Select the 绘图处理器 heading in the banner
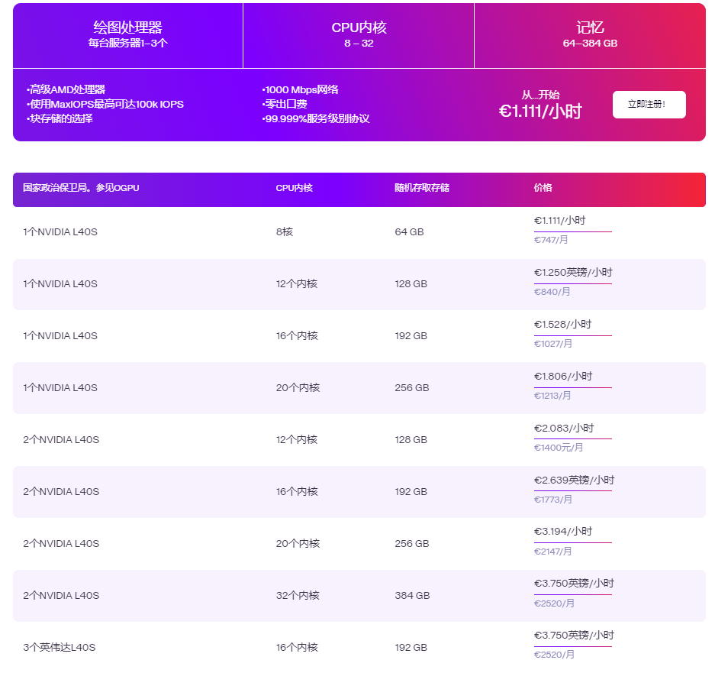 (127, 28)
